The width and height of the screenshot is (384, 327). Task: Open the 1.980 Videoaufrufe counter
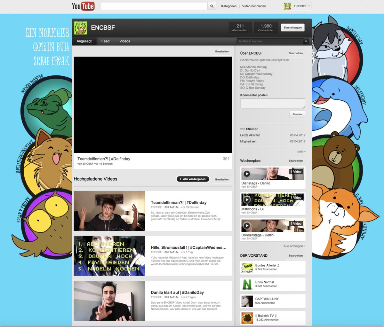pyautogui.click(x=266, y=28)
